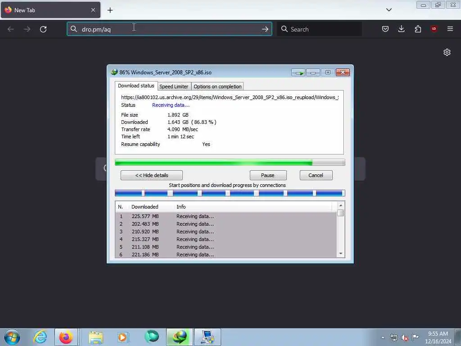Click the connections list scroll down arrow
461x346 pixels.
point(341,254)
